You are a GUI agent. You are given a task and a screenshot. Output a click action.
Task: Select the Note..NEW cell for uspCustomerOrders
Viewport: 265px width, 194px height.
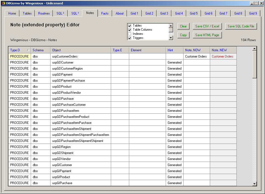(223, 56)
